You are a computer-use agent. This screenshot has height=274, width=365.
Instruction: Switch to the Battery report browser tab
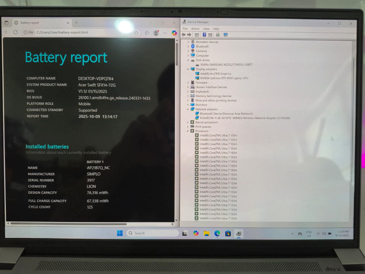(x=38, y=23)
